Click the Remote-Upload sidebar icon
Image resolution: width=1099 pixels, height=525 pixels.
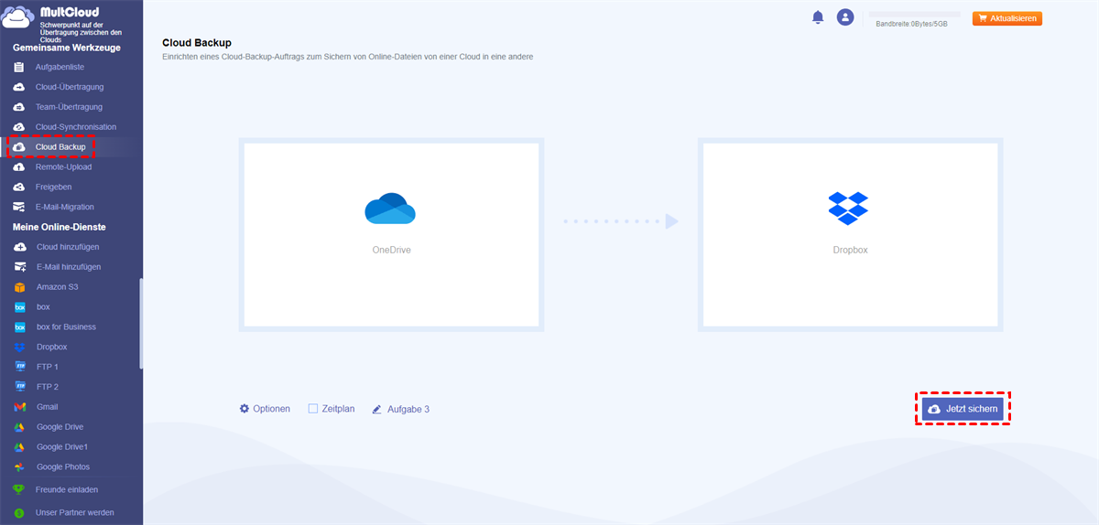[x=19, y=167]
